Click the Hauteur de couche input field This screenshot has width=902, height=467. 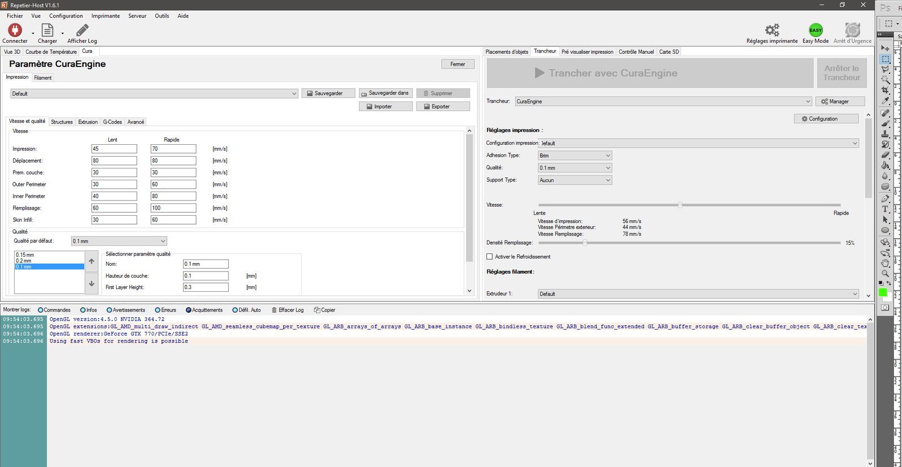(x=206, y=276)
